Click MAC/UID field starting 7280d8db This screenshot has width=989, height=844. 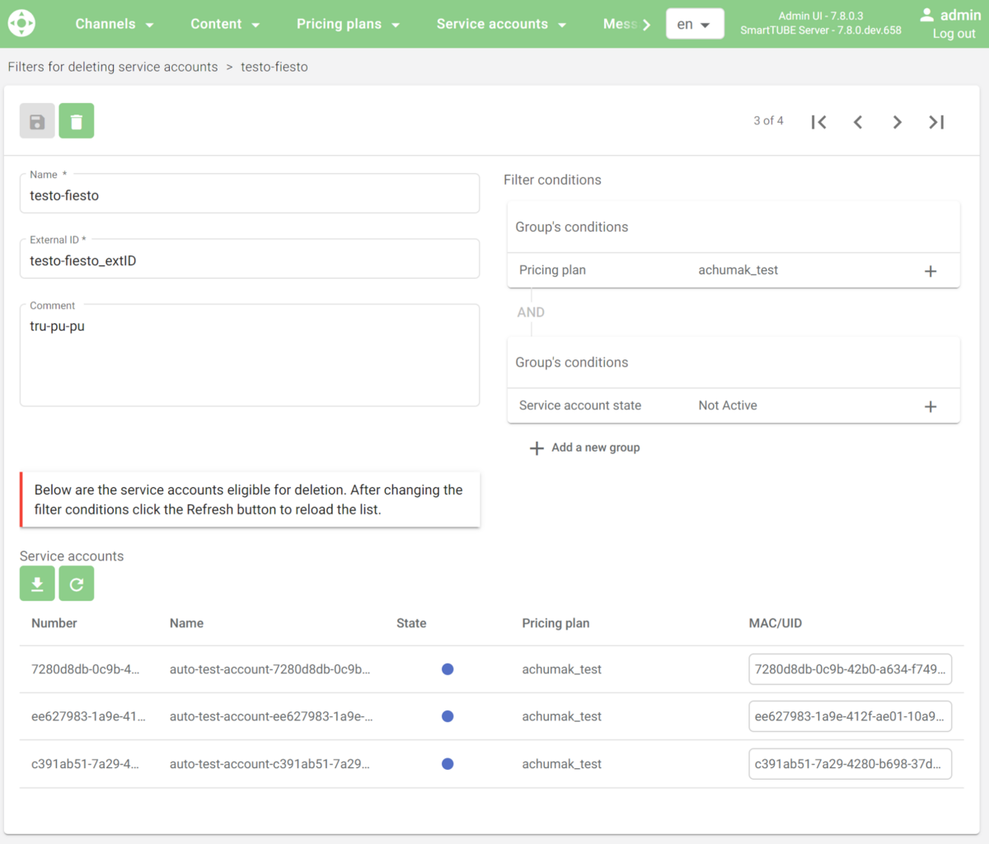click(850, 669)
